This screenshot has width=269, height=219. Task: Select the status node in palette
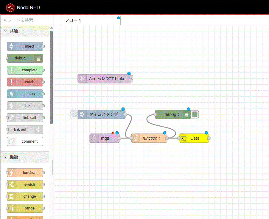pyautogui.click(x=25, y=94)
